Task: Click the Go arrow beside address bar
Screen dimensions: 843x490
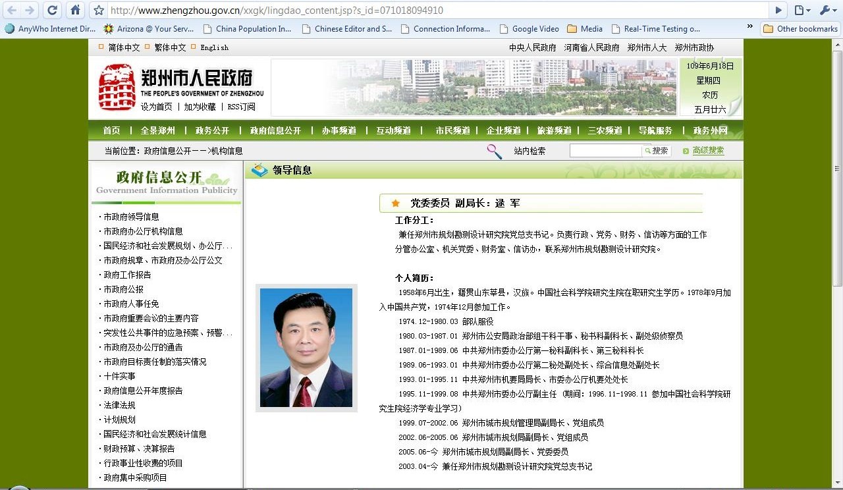Action: pos(778,10)
